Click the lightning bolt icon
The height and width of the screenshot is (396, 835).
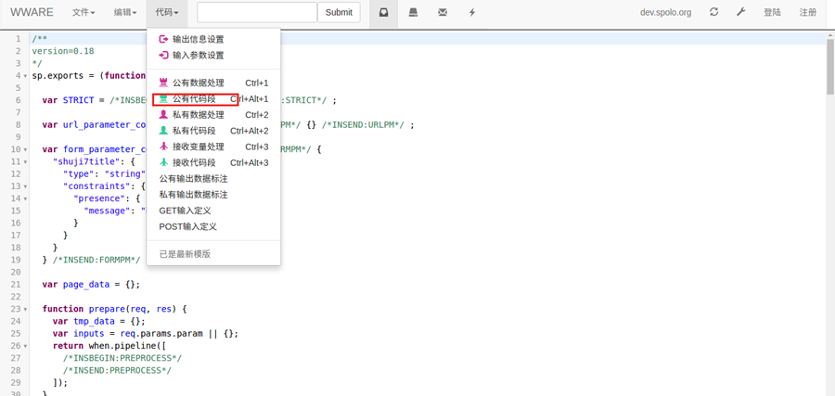[x=472, y=12]
